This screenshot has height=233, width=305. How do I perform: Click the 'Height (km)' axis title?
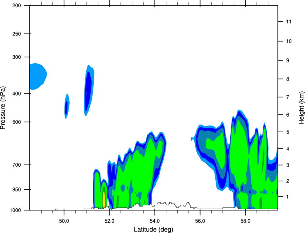[301, 108]
